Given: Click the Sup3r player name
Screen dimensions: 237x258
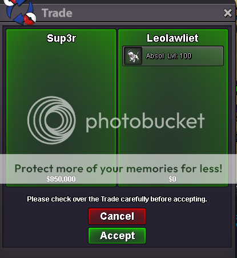Looking at the screenshot, I should pos(61,38).
